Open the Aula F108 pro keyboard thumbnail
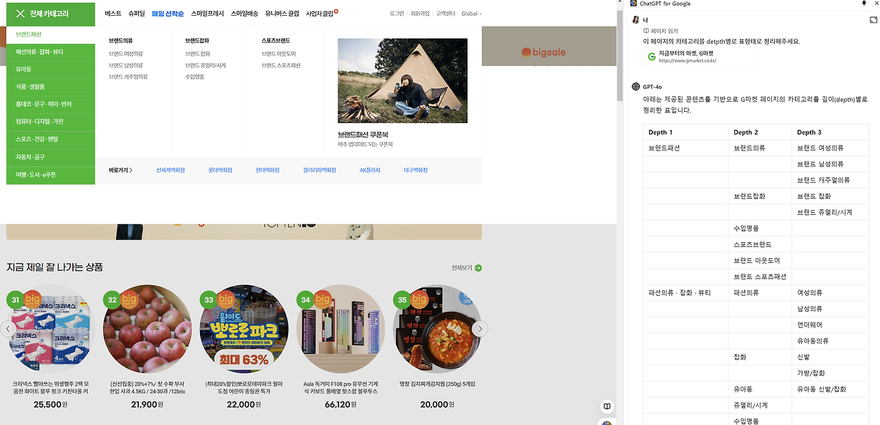The width and height of the screenshot is (880, 425). point(341,330)
